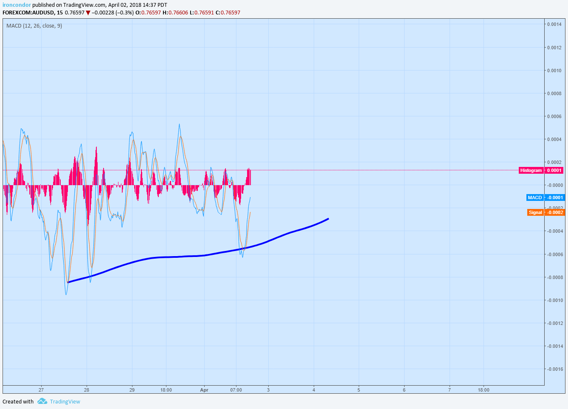Viewport: 568px width, 409px height.
Task: Open the ironcondor author profile link
Action: [x=17, y=5]
